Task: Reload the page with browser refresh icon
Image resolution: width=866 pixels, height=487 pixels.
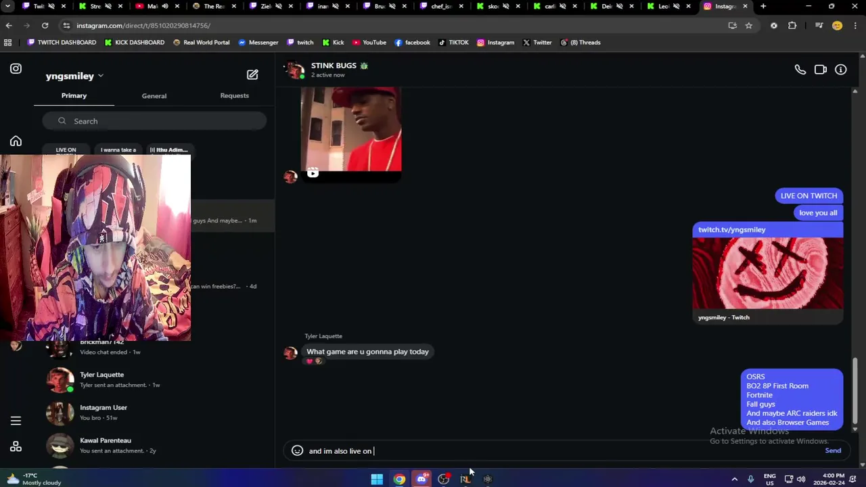Action: click(x=45, y=26)
